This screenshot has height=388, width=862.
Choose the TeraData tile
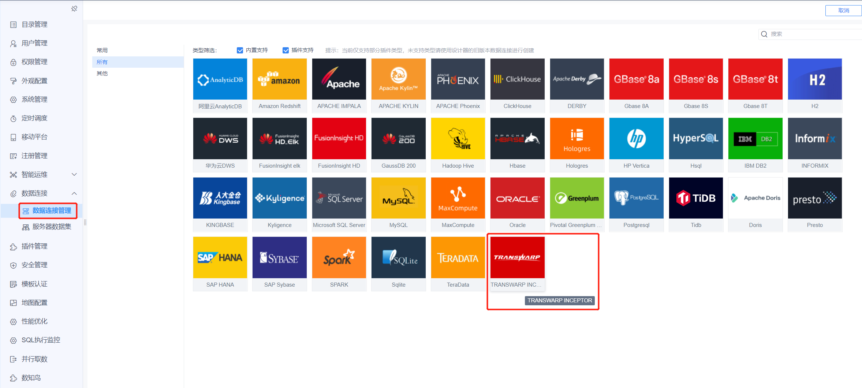(458, 264)
